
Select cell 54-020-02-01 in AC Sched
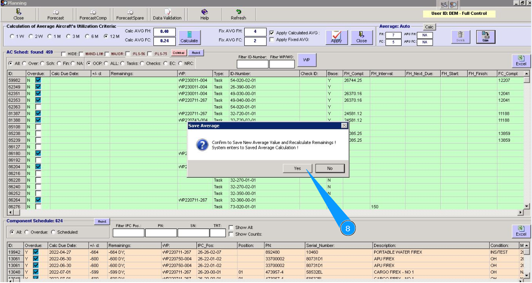(264, 81)
